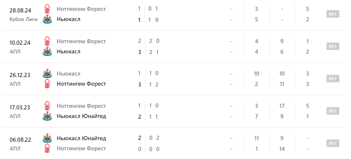Click Nottingham Forest crest in 28.08.24 match
The height and width of the screenshot is (159, 351).
click(x=47, y=9)
